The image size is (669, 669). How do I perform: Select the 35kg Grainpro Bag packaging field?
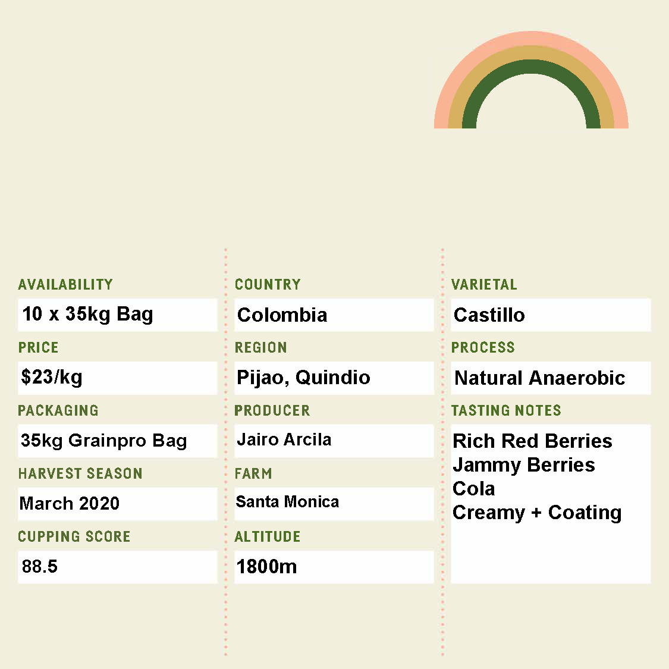point(117,441)
